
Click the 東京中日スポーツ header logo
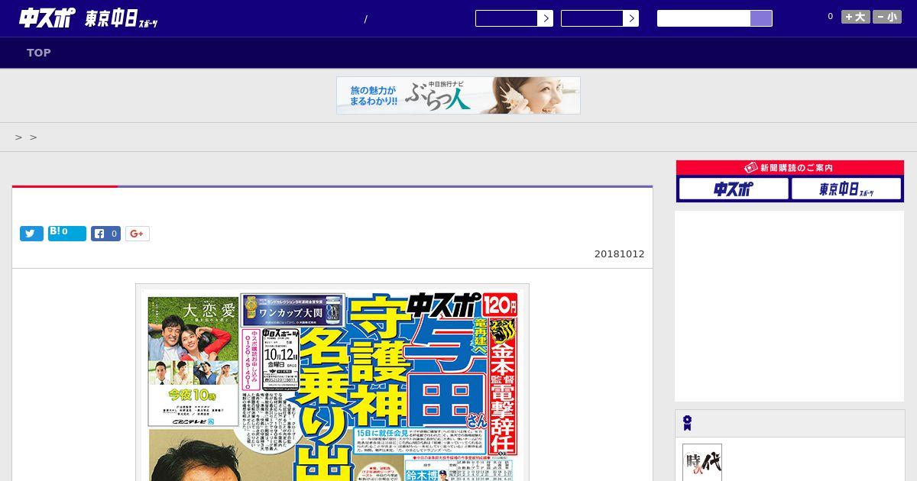pos(122,19)
